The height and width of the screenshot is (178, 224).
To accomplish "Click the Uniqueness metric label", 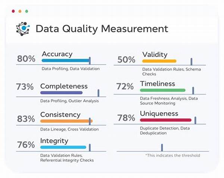I will pyautogui.click(x=159, y=113).
